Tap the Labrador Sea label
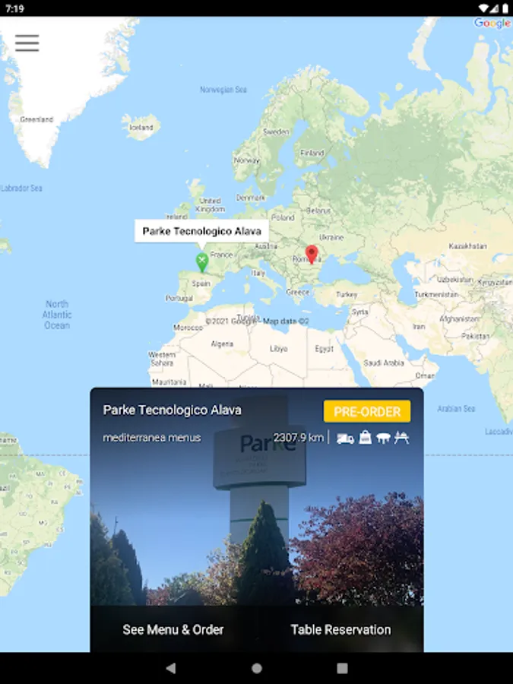The width and height of the screenshot is (513, 684). [x=21, y=188]
